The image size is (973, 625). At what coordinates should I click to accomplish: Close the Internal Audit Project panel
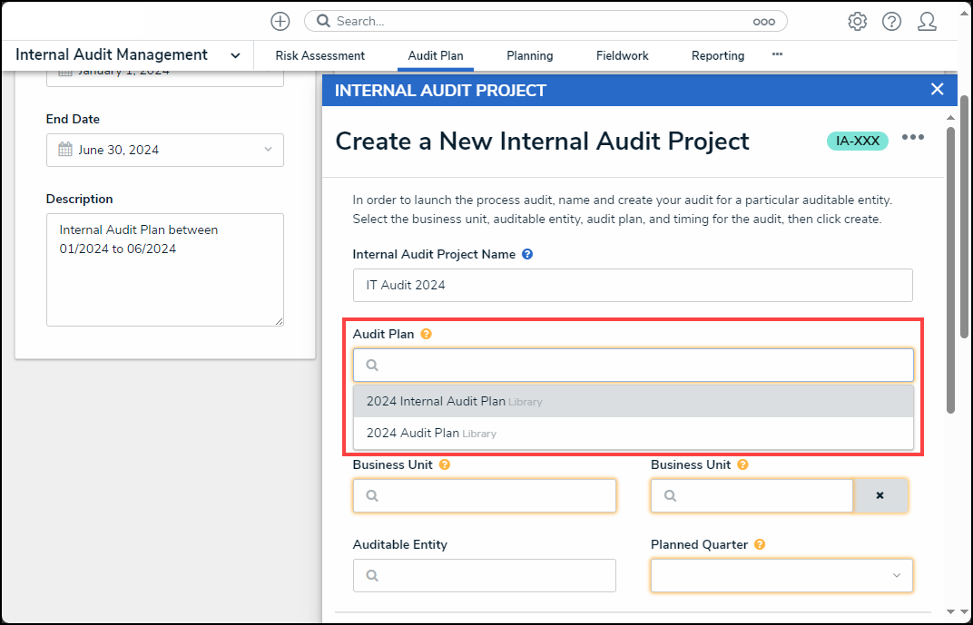[x=938, y=89]
